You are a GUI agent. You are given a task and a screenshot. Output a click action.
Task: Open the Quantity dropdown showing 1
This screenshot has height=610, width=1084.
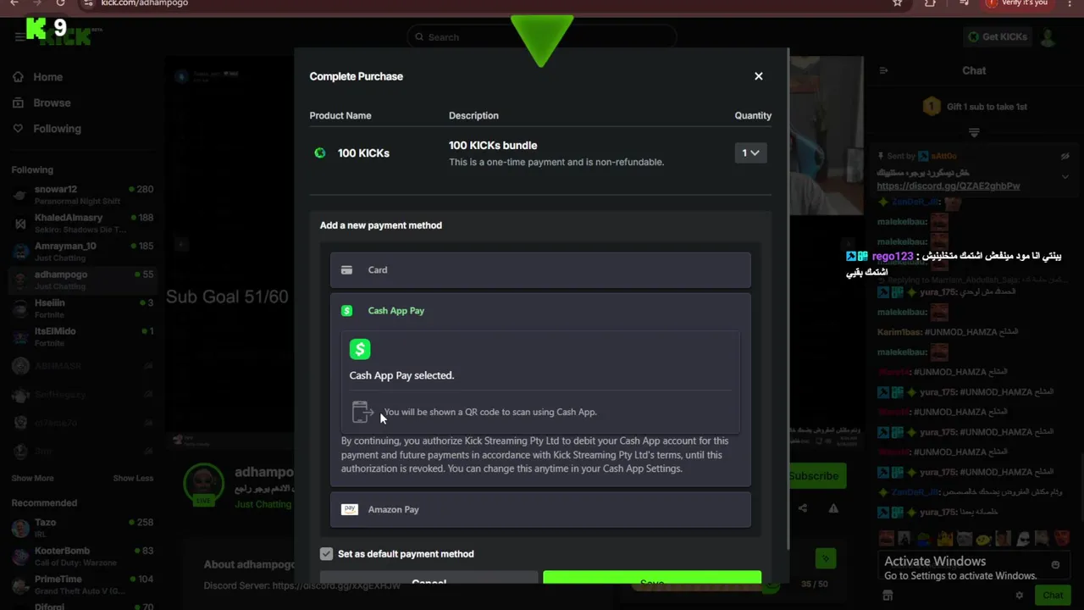click(x=750, y=152)
